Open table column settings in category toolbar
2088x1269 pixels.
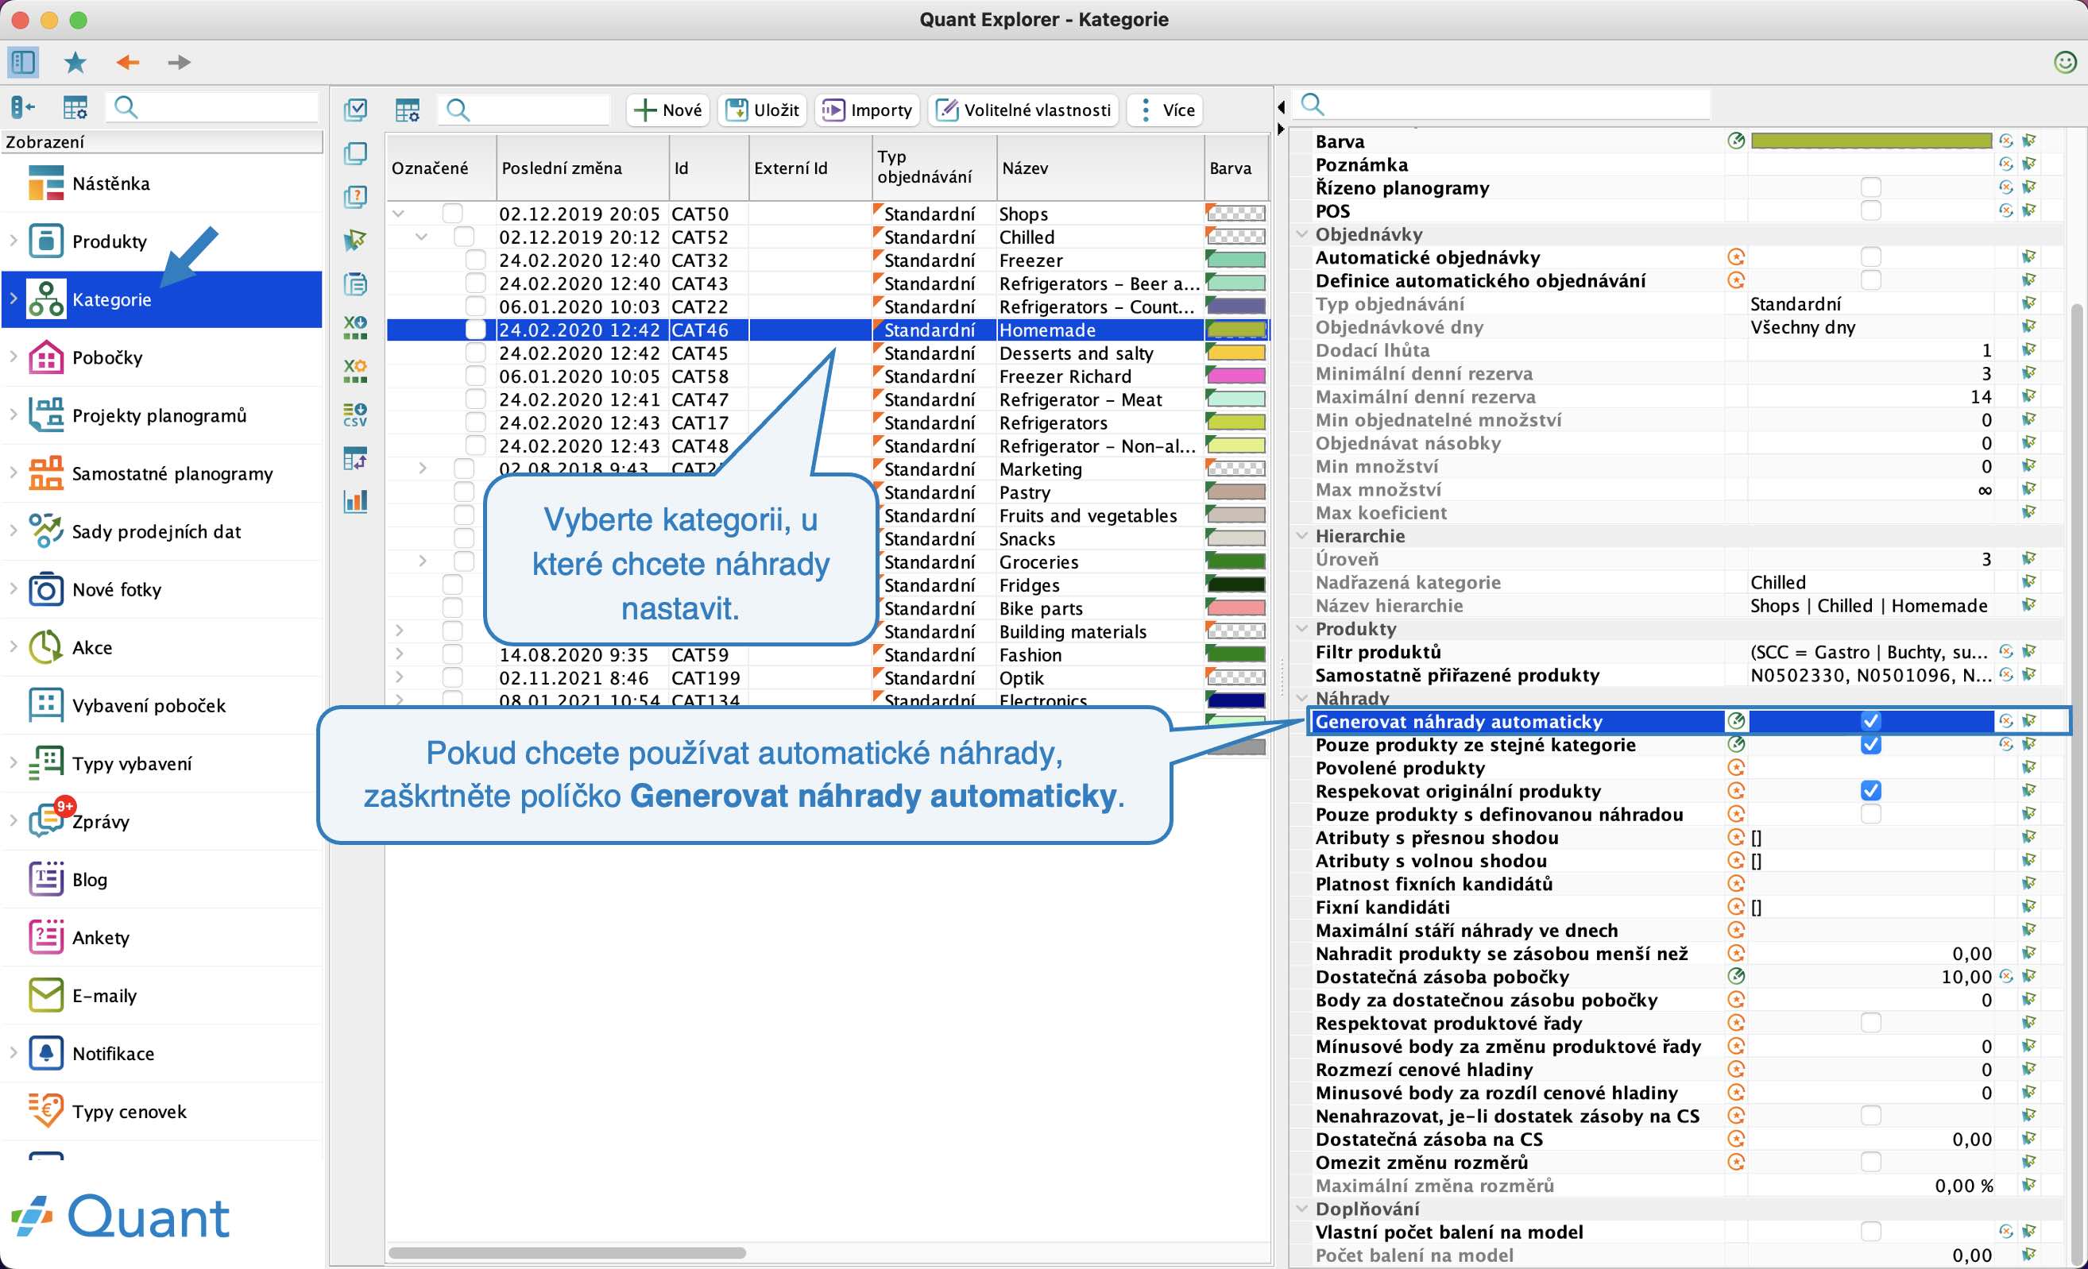[x=408, y=110]
